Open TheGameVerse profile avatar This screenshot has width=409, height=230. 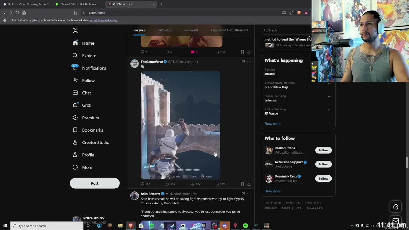point(135,64)
